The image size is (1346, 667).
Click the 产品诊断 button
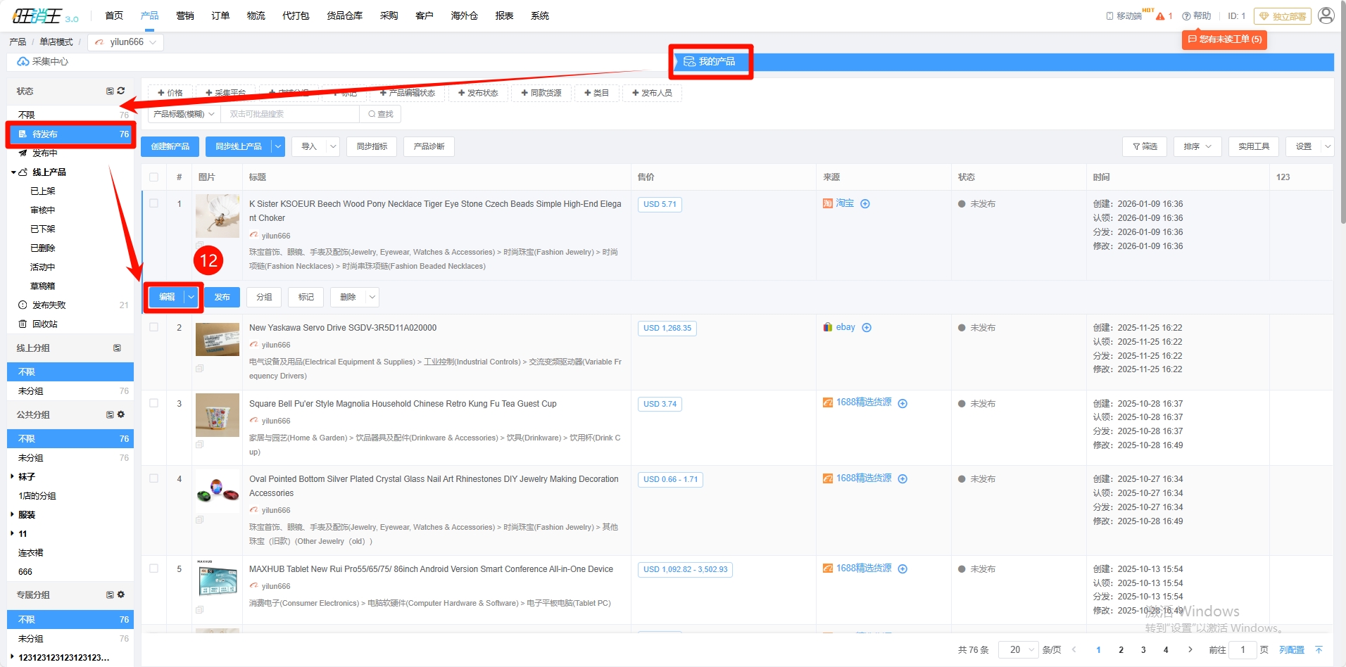coord(429,146)
